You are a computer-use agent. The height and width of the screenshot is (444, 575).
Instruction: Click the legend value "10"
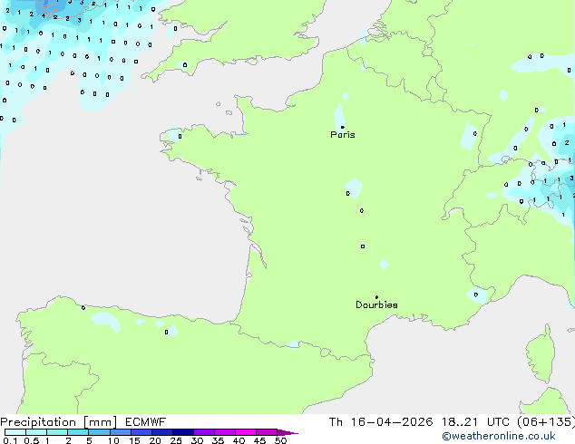113,440
